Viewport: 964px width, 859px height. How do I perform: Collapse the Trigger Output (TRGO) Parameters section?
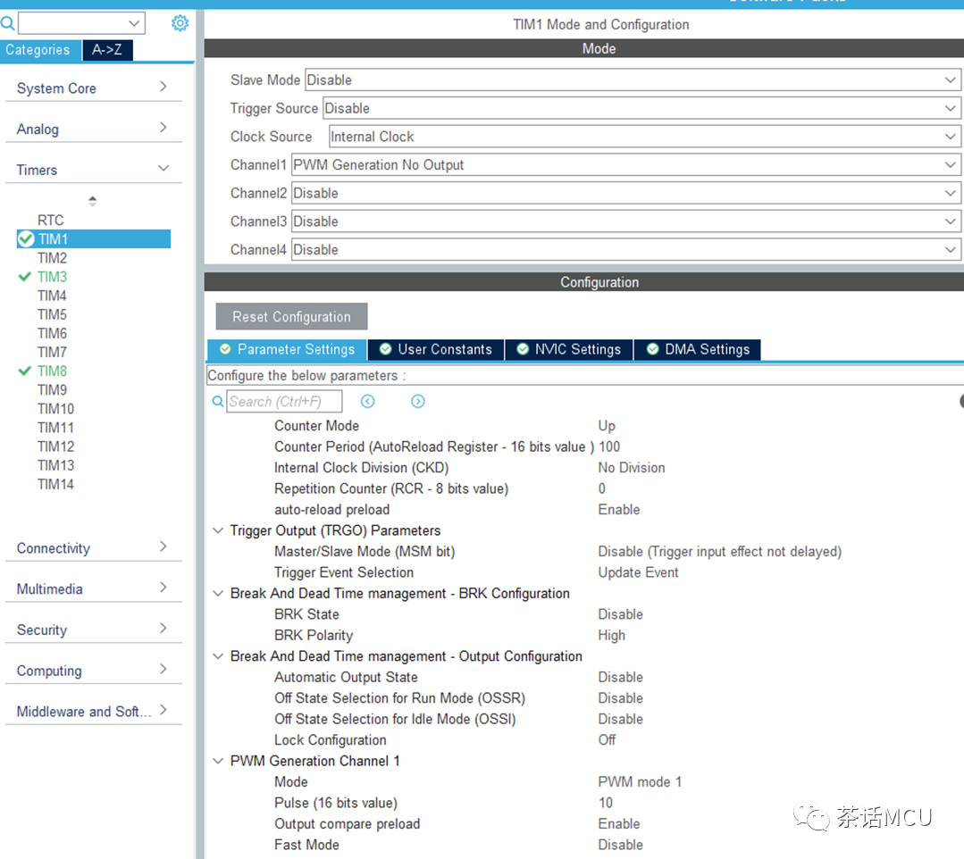(x=218, y=530)
